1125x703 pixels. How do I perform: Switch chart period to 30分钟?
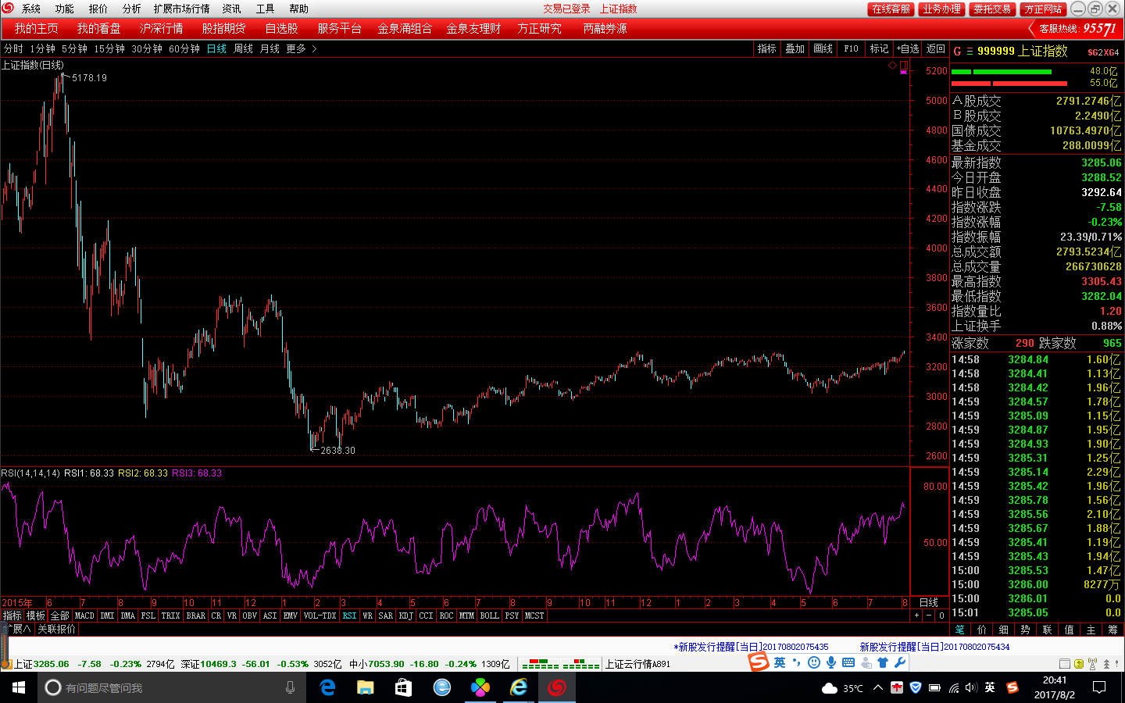click(147, 48)
